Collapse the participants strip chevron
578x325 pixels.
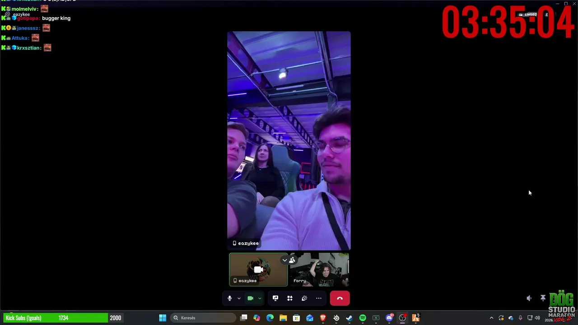284,260
